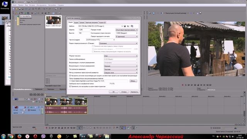Select the Normal edit tool in timeline toolbar
This screenshot has height=139, width=247.
coord(79,128)
